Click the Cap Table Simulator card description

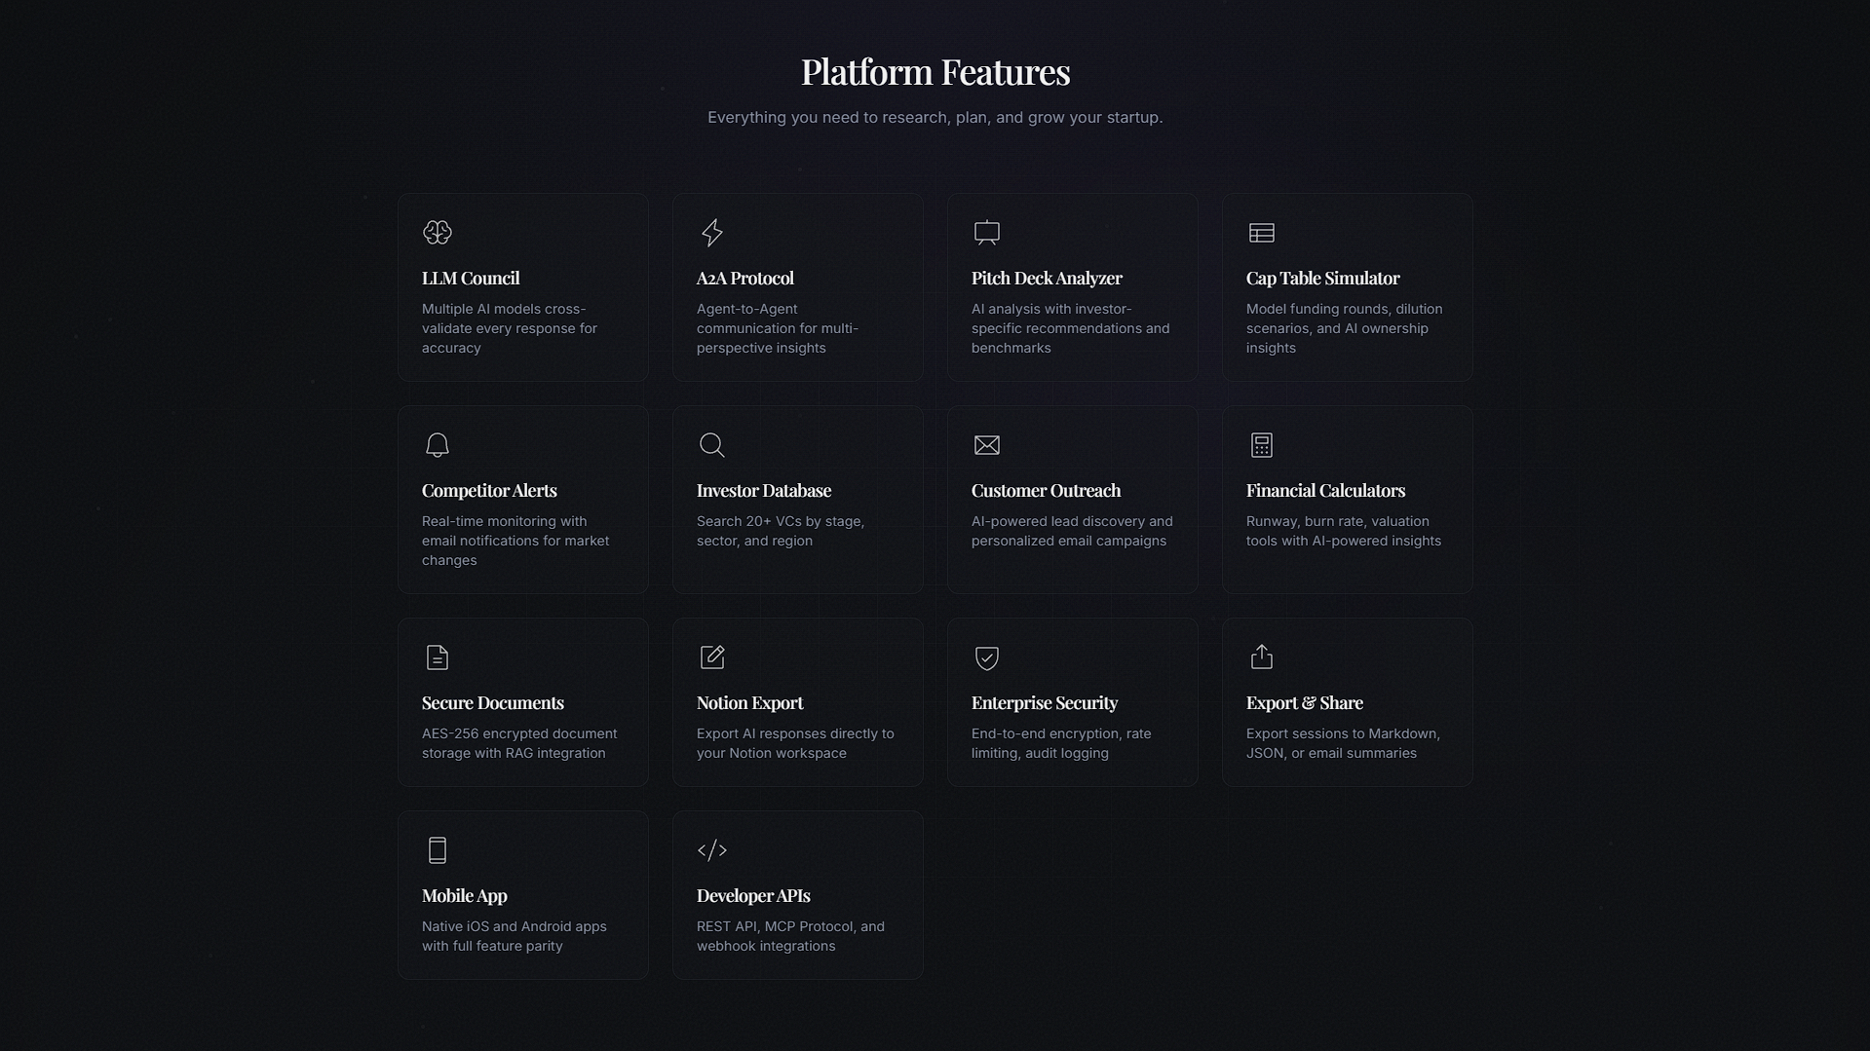[x=1344, y=328]
